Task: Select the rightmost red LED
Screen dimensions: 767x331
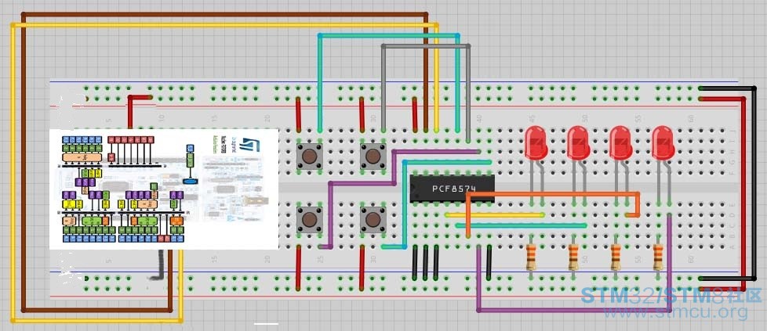Action: tap(663, 142)
